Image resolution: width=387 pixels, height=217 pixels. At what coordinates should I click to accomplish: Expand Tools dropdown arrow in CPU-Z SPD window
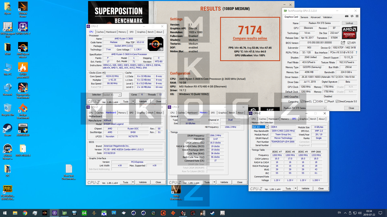296,189
